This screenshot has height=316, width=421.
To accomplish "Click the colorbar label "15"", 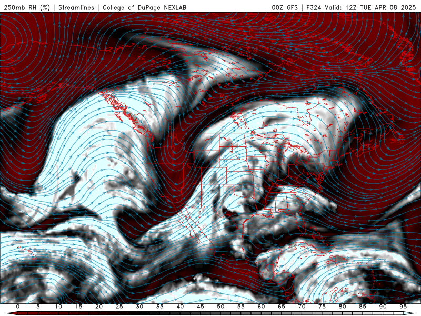I will tap(78, 307).
